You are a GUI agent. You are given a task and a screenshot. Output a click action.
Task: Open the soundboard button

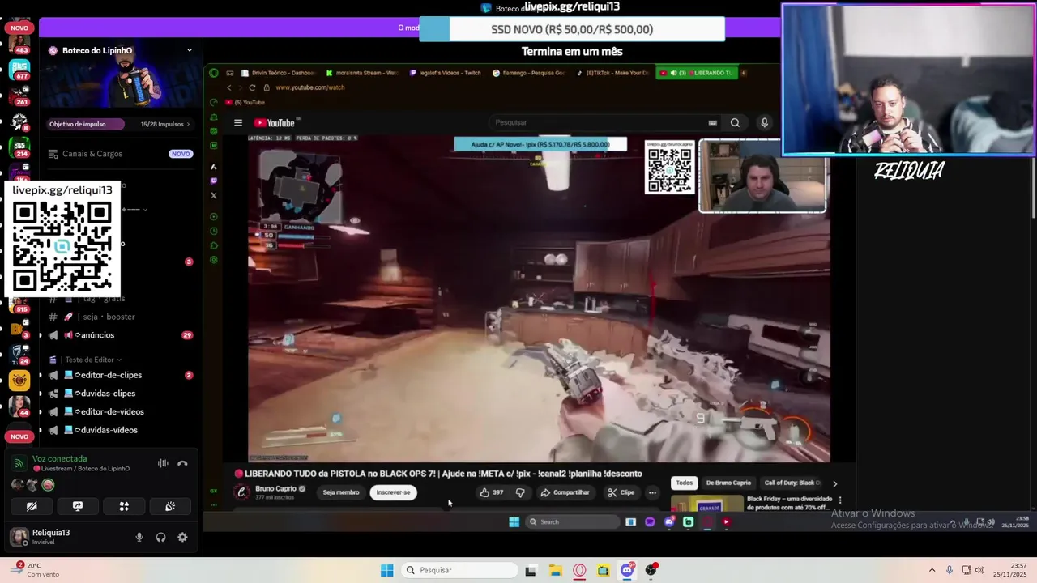(x=170, y=506)
